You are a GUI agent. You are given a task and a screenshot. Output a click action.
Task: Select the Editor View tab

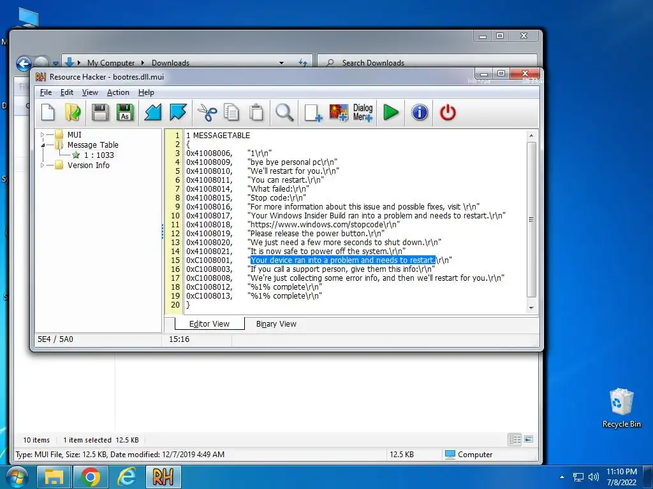(209, 324)
